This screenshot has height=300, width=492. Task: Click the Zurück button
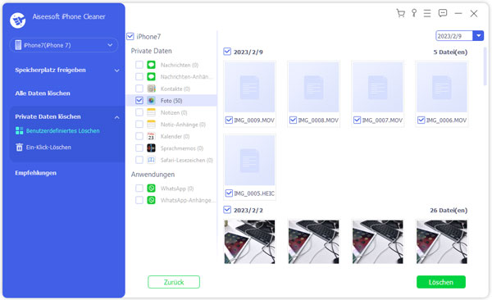coord(174,282)
